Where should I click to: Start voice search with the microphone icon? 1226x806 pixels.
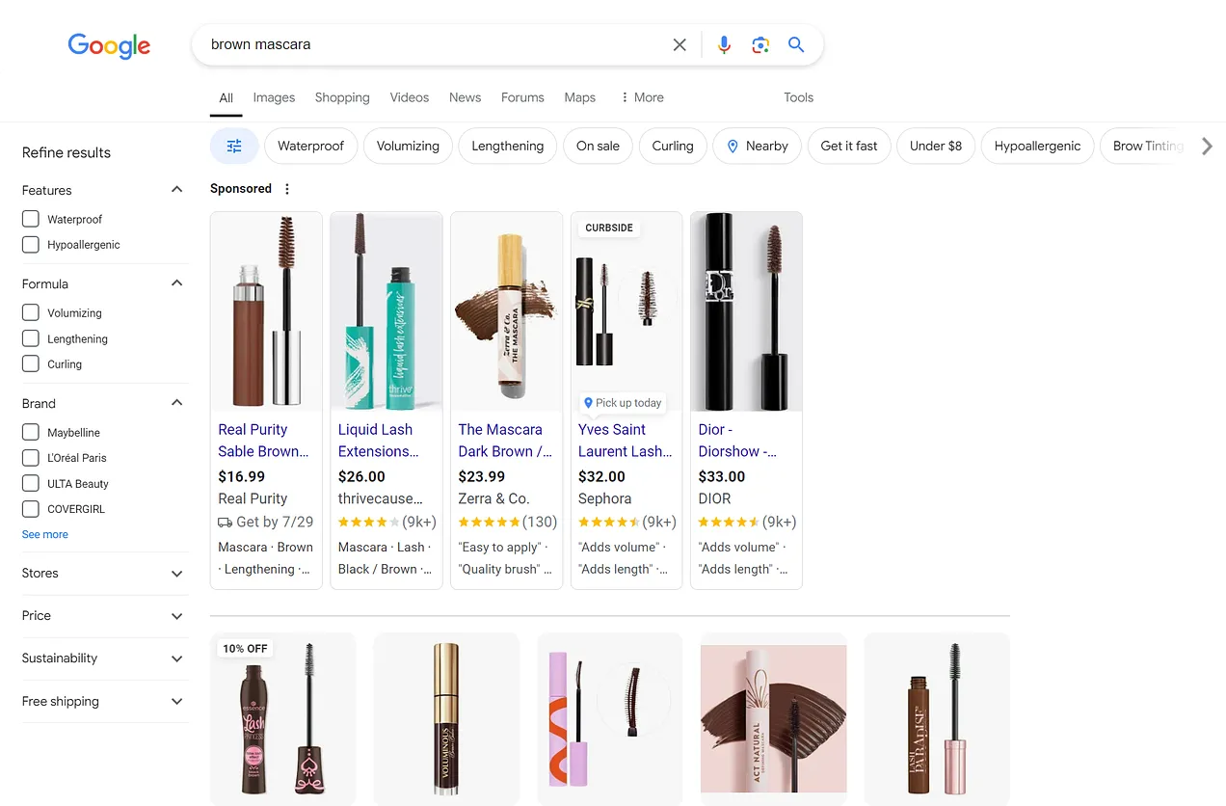pos(724,44)
